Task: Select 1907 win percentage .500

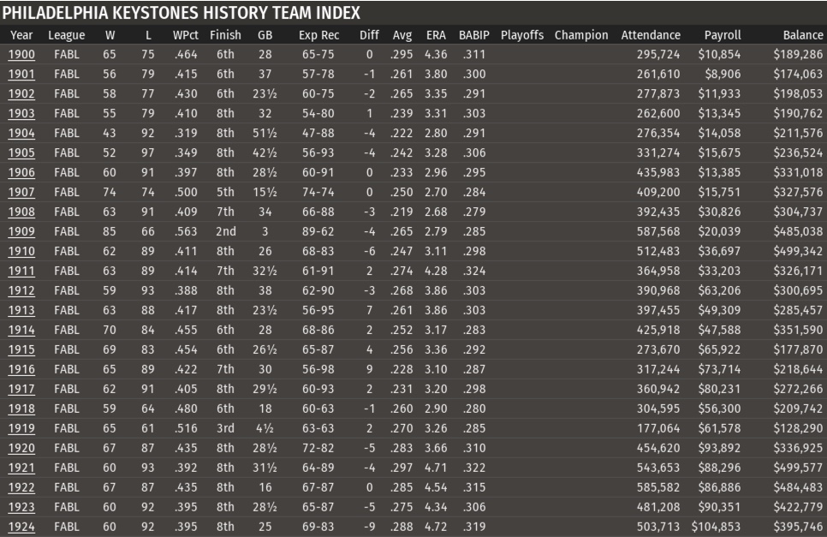Action: tap(186, 192)
